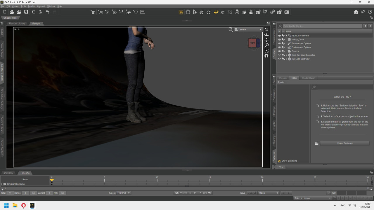The image size is (374, 210).
Task: Click the Render camera icon
Action: [287, 12]
